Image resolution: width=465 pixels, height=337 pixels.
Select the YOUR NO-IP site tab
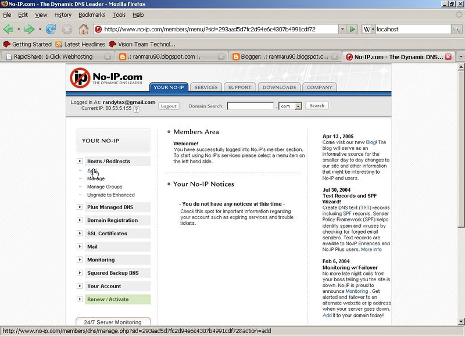[x=169, y=87]
